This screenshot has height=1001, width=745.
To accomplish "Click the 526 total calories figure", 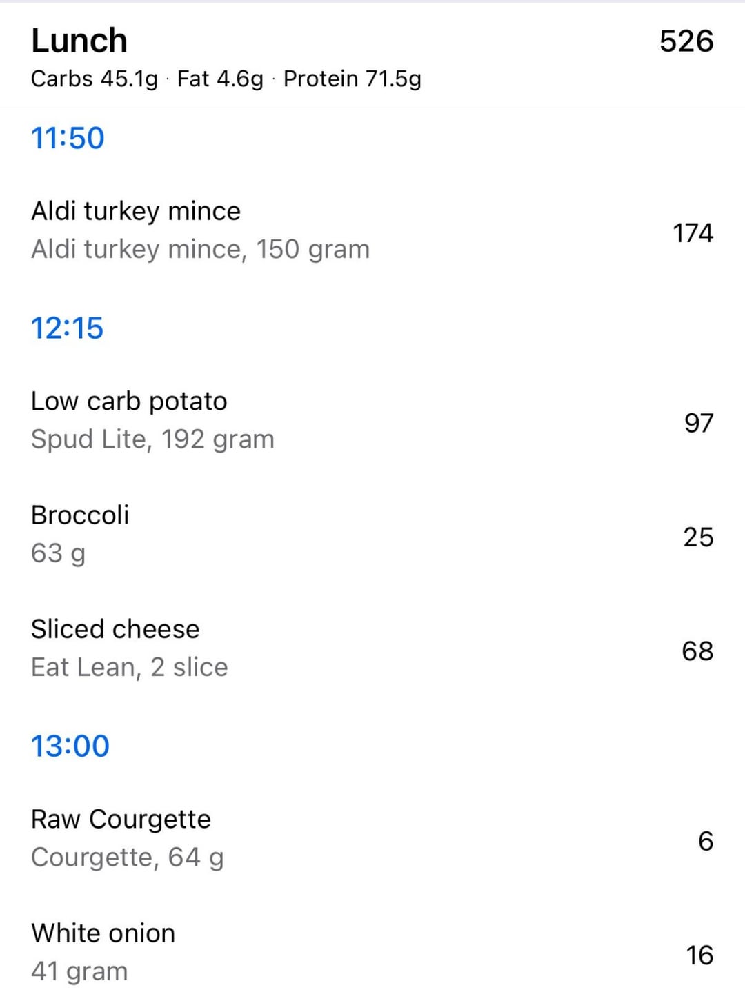I will (x=686, y=41).
